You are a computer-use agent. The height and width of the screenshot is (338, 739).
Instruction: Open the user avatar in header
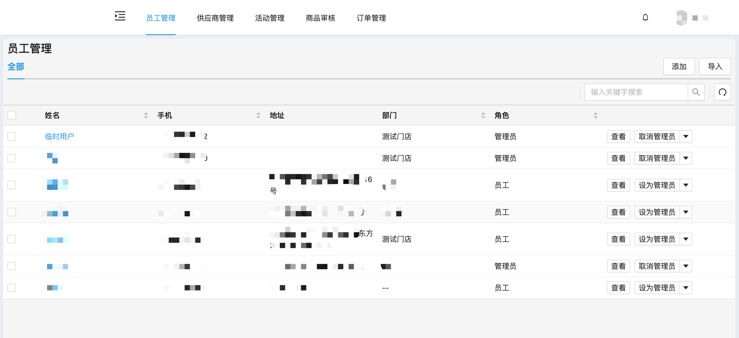pos(681,18)
